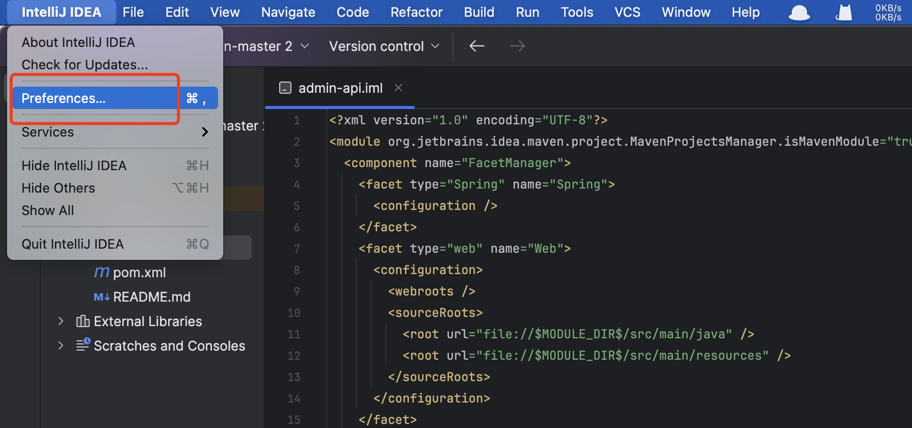Click the network speed indicator in menu bar

(x=888, y=13)
